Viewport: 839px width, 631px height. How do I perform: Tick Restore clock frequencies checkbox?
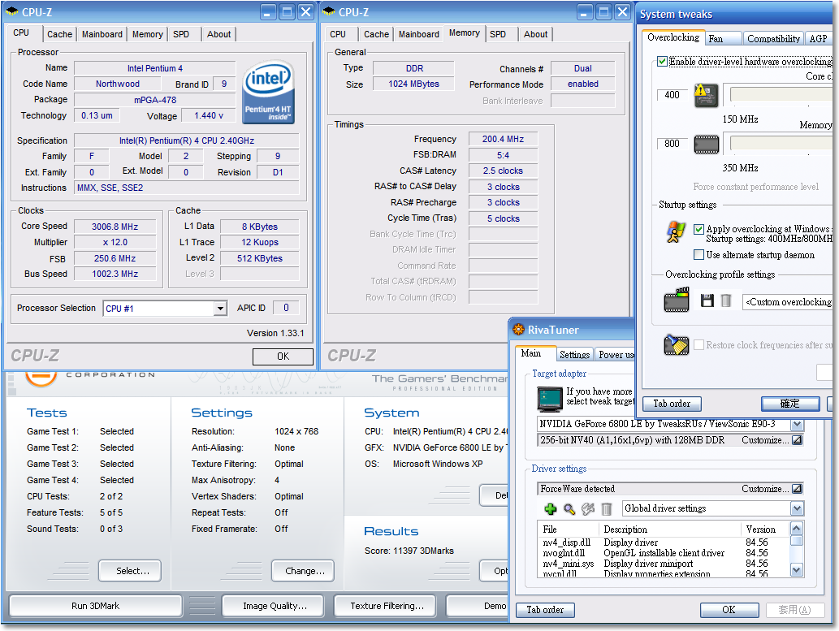pyautogui.click(x=698, y=345)
